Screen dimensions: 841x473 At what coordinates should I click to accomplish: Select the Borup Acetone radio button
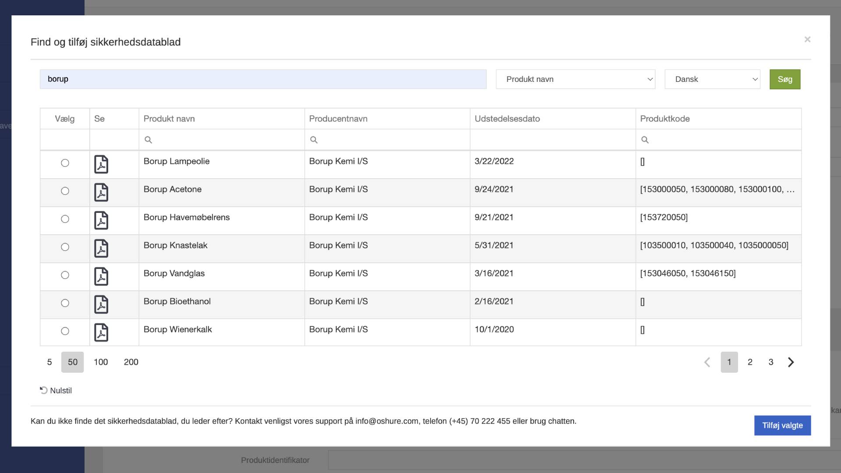coord(65,191)
